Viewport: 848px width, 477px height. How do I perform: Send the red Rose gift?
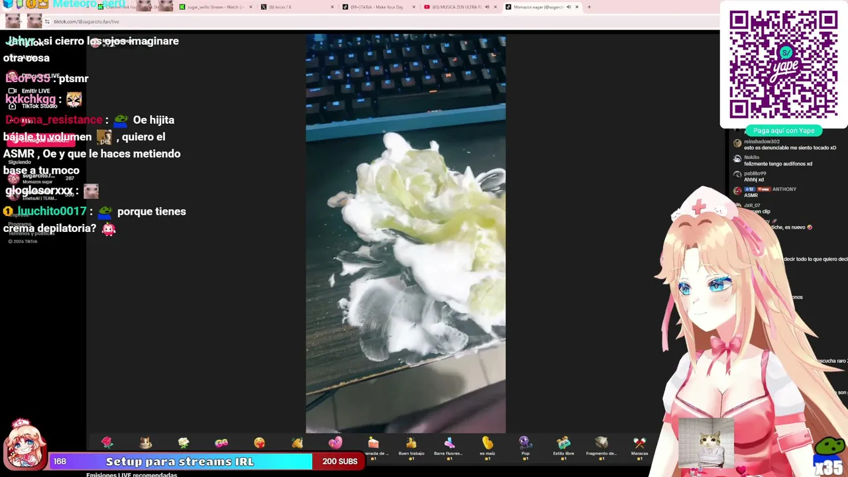point(107,443)
